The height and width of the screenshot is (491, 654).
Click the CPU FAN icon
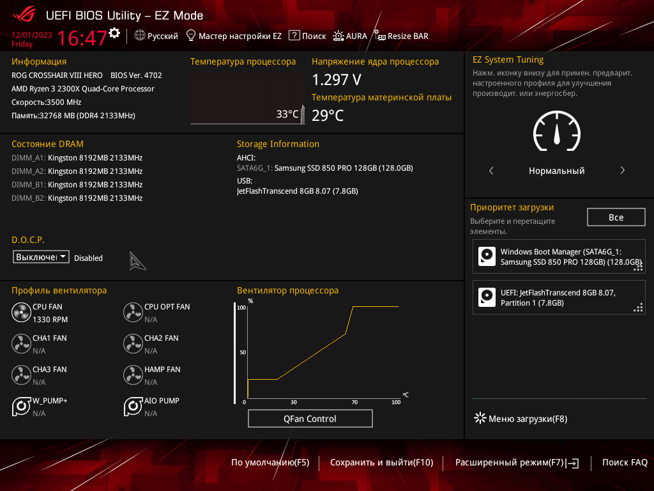pyautogui.click(x=21, y=313)
